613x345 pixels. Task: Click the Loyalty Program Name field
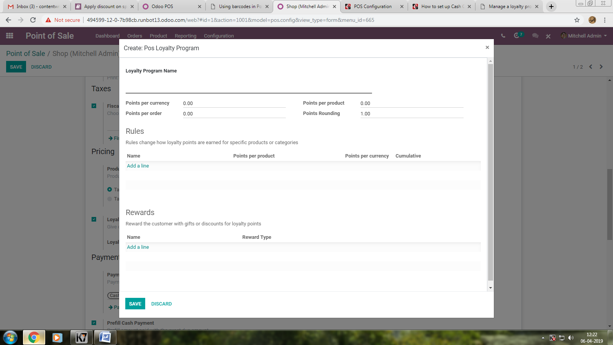coord(249,87)
